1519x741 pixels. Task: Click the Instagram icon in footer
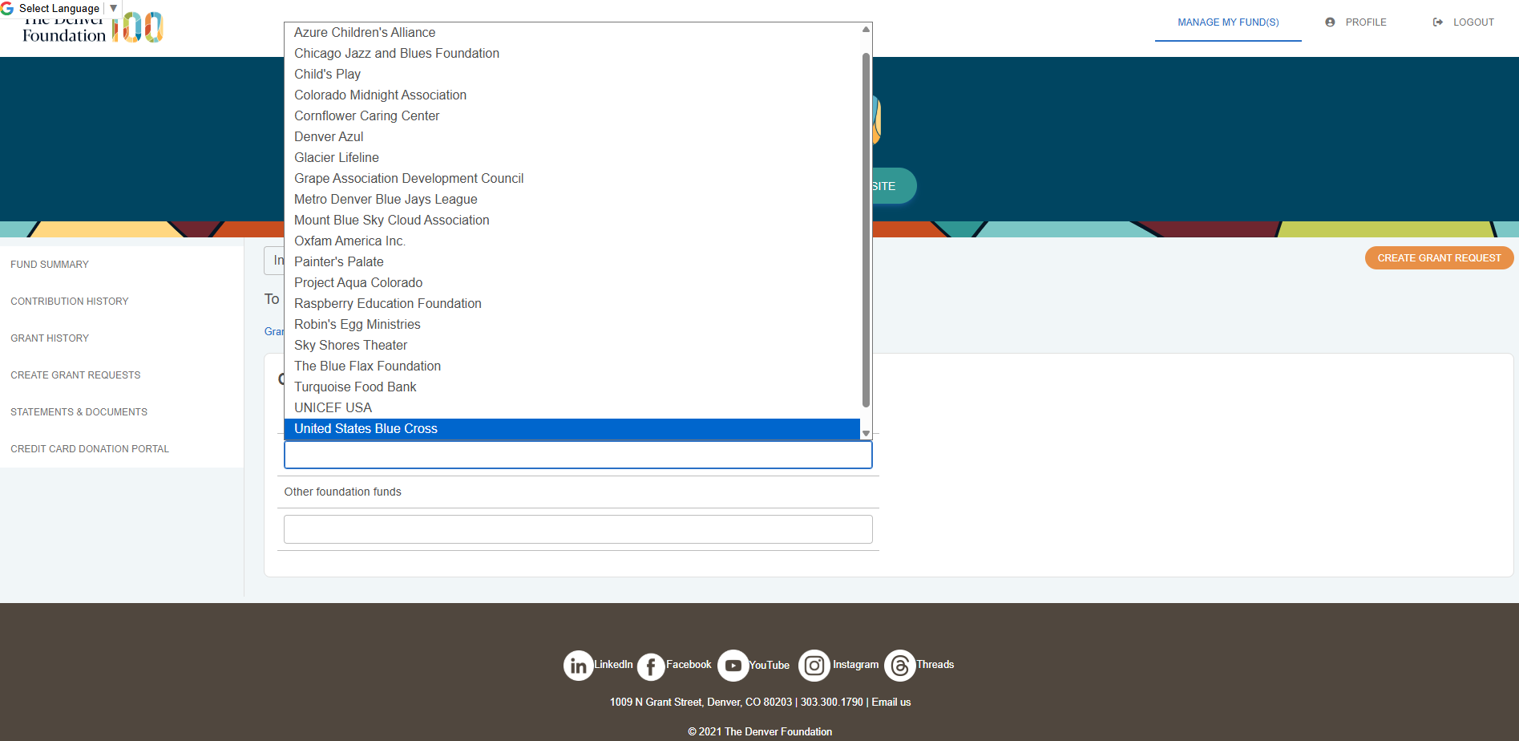(814, 666)
